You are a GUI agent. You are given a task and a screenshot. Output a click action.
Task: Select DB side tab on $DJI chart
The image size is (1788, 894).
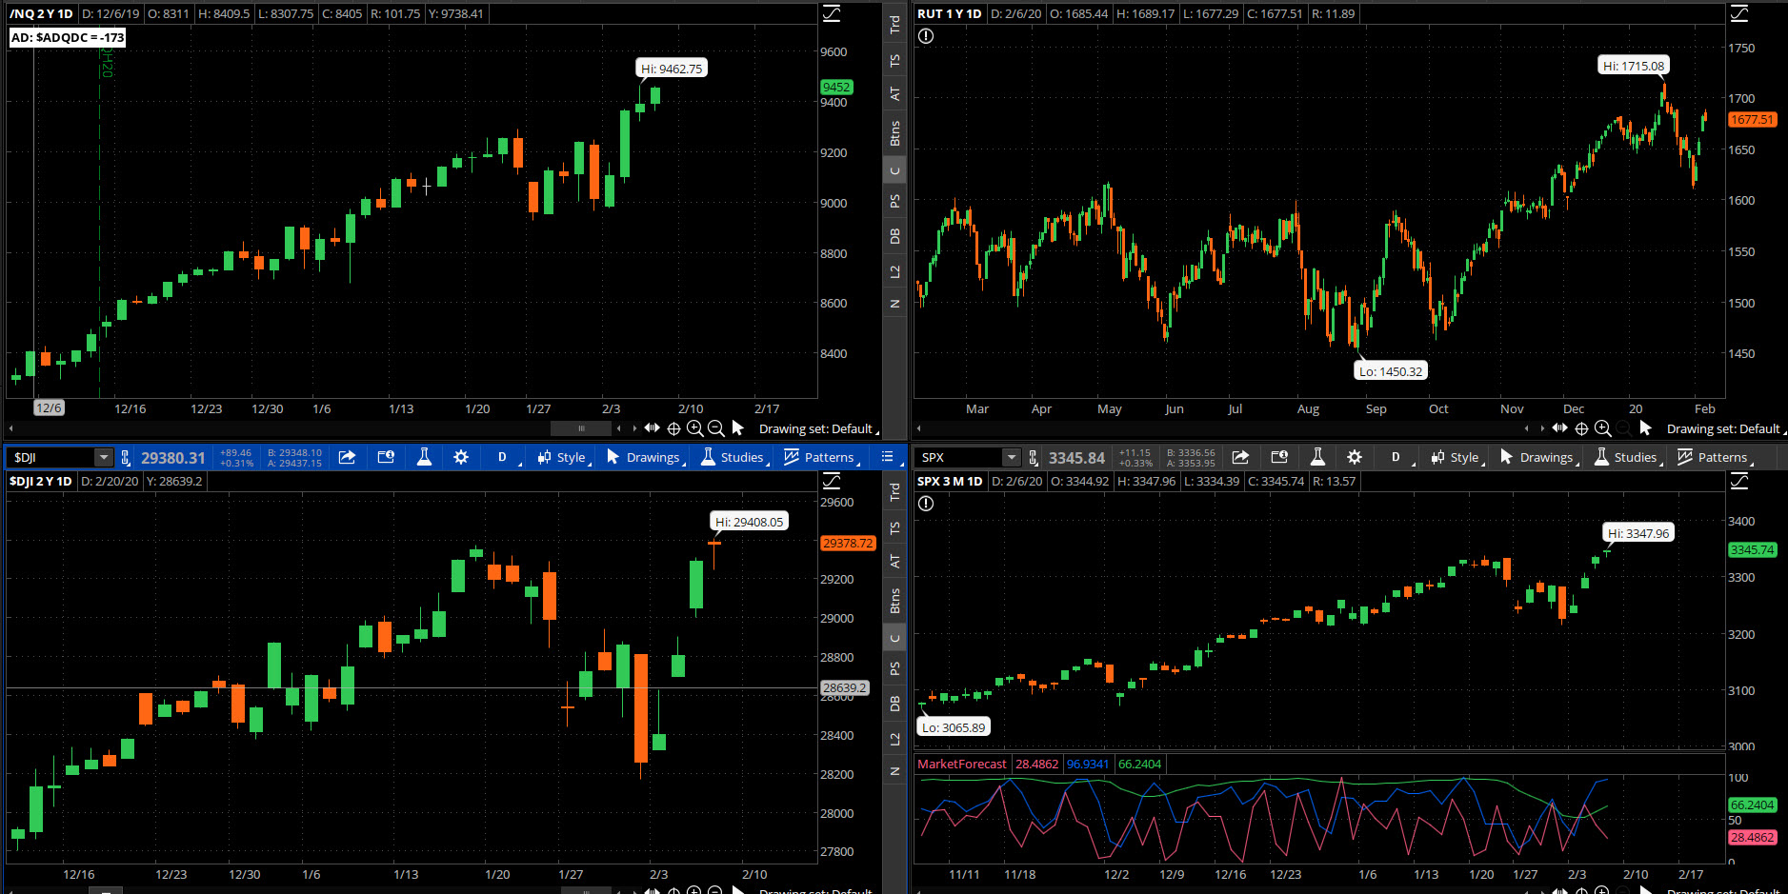coord(894,704)
